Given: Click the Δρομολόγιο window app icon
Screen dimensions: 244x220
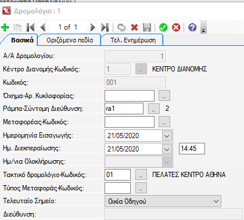Looking at the screenshot, I should [x=6, y=10].
